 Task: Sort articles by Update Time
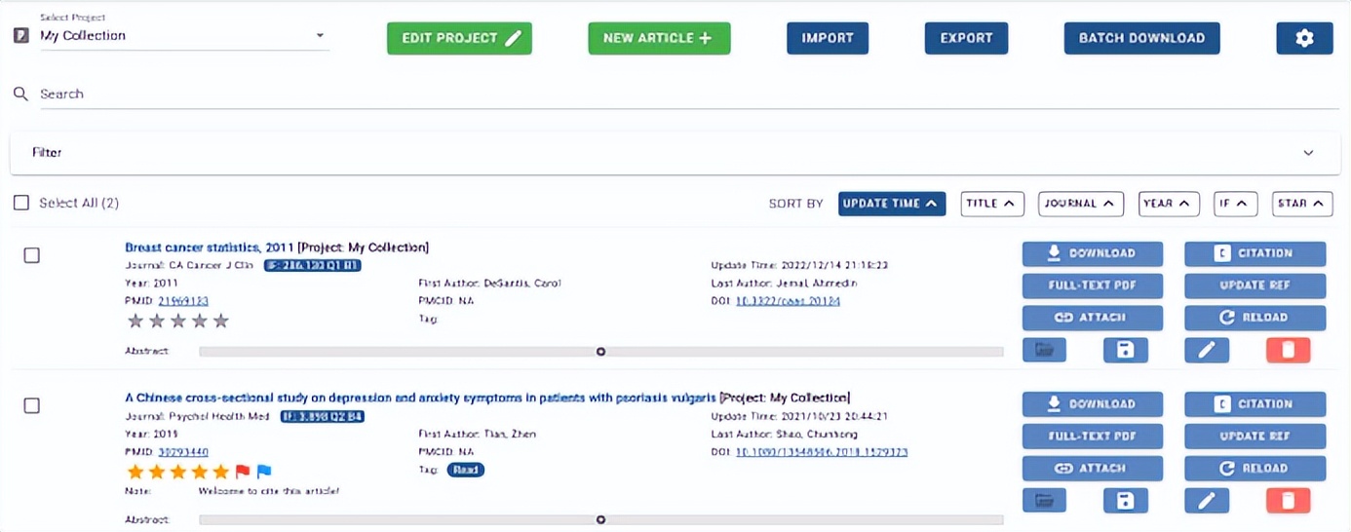coord(891,204)
